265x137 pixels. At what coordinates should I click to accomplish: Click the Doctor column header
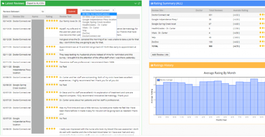tap(199, 10)
